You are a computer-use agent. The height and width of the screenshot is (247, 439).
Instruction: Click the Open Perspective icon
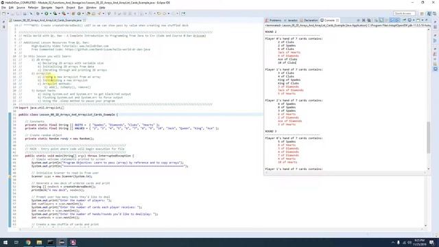[x=422, y=13]
